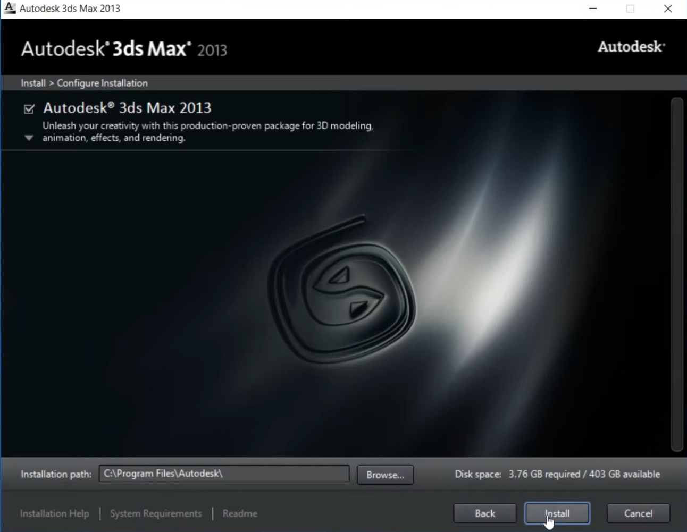
Task: Click the Autodesk 3ds Max 2013 product title
Action: [x=127, y=108]
